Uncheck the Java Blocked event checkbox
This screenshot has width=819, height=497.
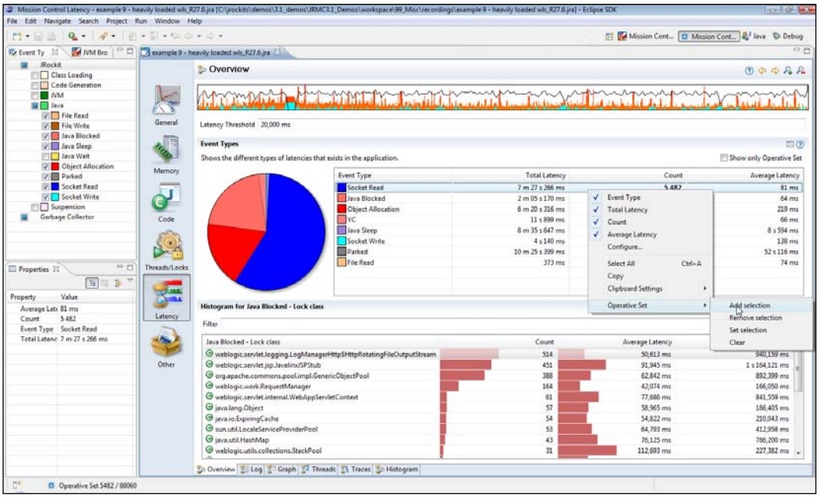click(46, 136)
